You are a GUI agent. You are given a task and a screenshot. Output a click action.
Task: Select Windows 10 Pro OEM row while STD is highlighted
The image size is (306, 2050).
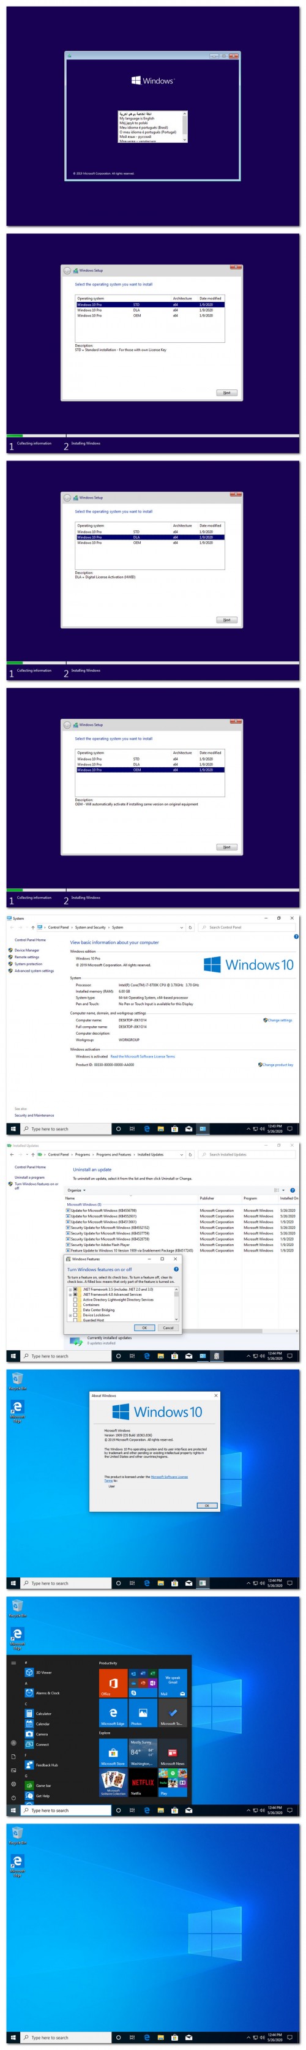click(x=150, y=315)
